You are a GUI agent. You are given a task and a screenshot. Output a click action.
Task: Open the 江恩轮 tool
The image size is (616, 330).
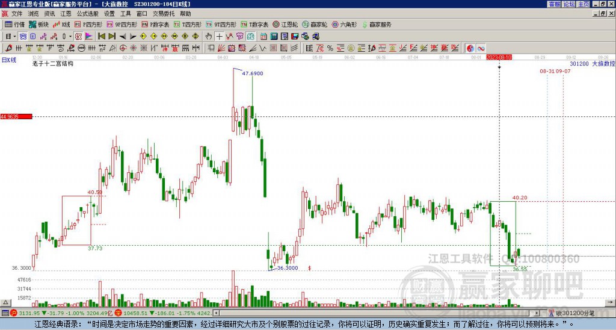pyautogui.click(x=286, y=24)
